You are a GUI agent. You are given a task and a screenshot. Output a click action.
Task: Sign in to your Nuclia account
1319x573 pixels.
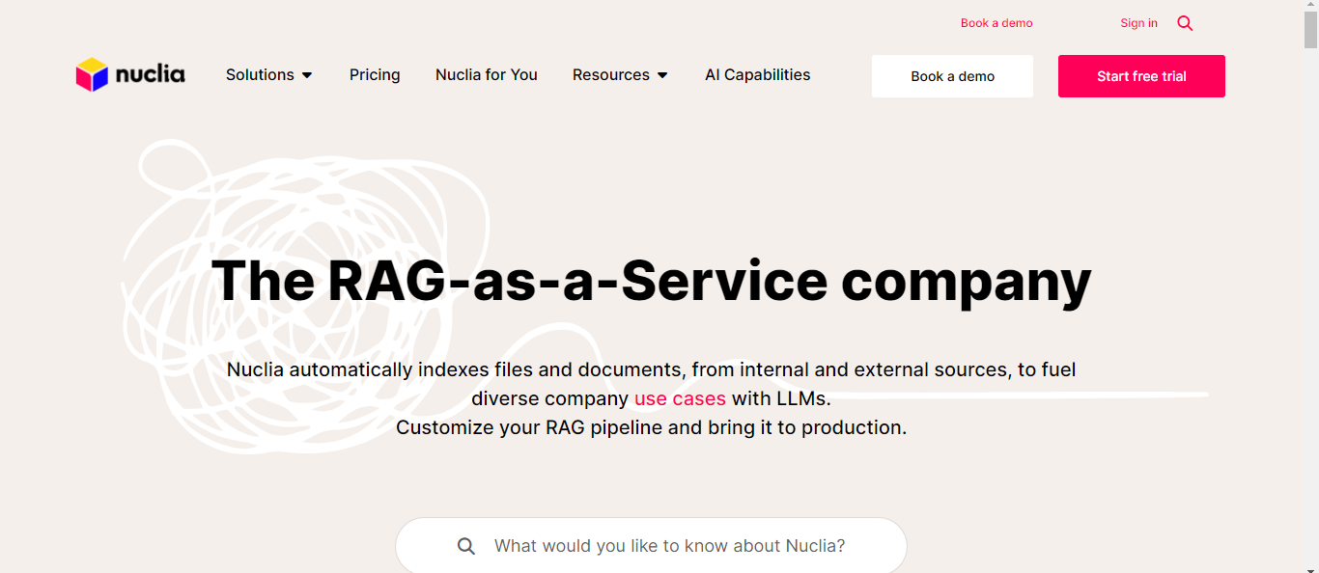tap(1138, 22)
